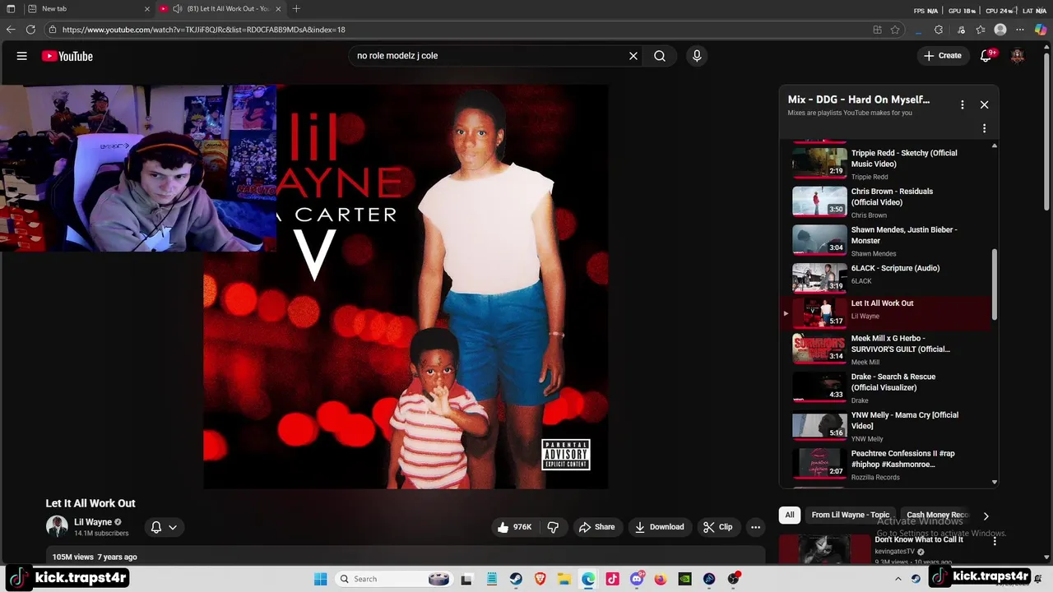Open the Windows Start menu
1053x592 pixels.
click(x=321, y=579)
